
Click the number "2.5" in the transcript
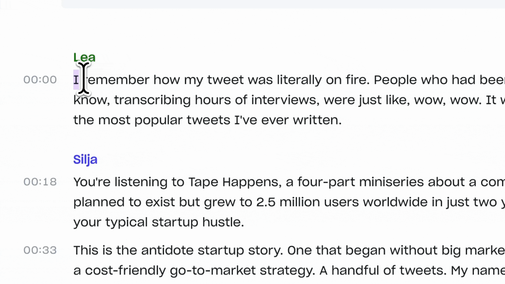tap(266, 202)
